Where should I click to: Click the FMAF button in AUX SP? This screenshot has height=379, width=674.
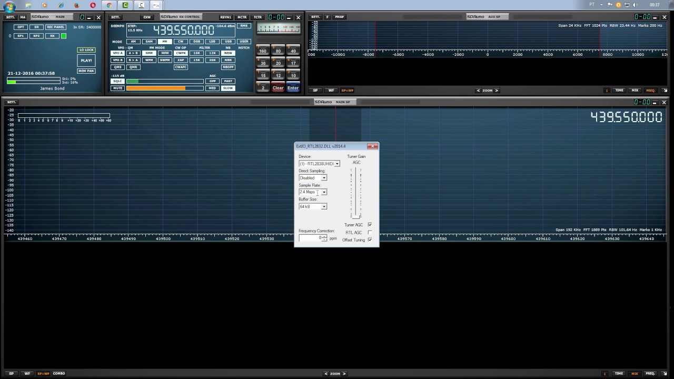coord(340,17)
